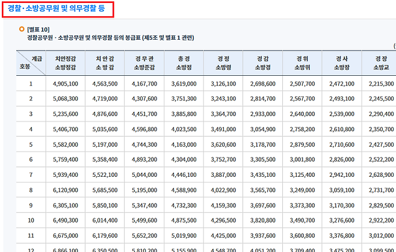The height and width of the screenshot is (252, 396).
Task: Select the 치안정감 소방정감 column header
Action: 66,63
